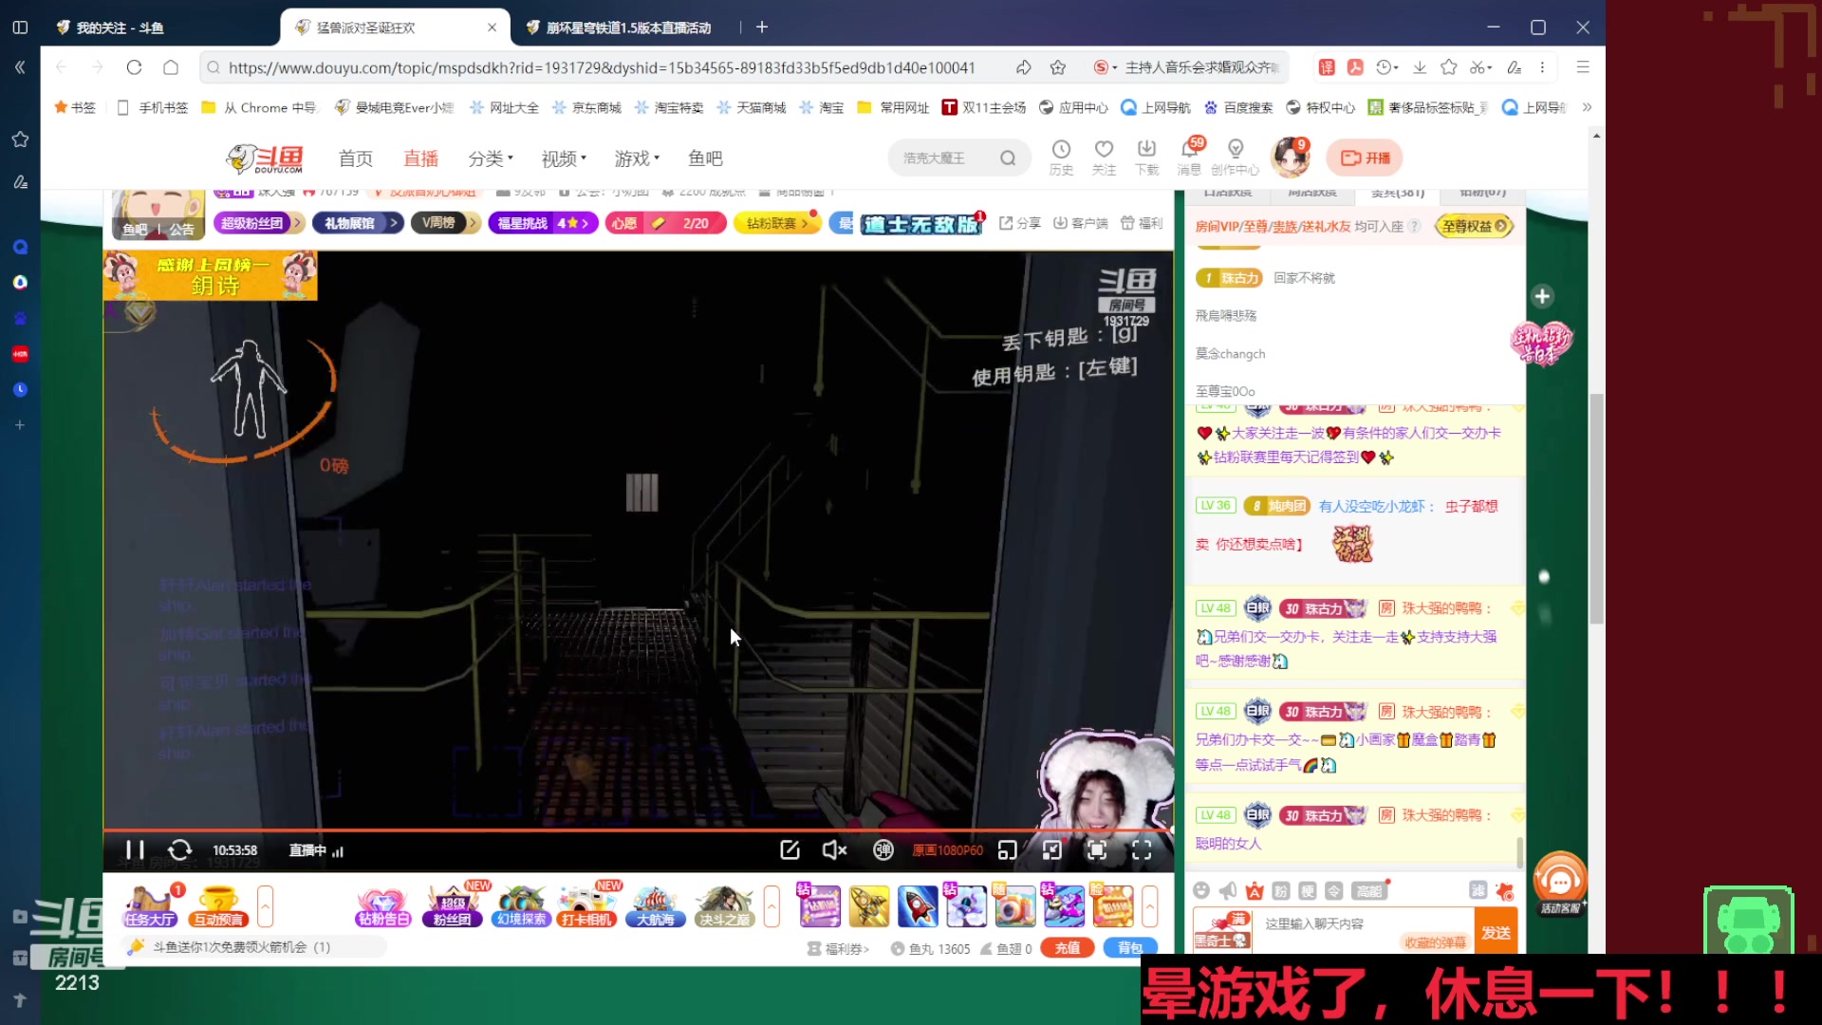Expand the V周榜 weekly ranking chevron
Image resolution: width=1822 pixels, height=1025 pixels.
click(471, 222)
